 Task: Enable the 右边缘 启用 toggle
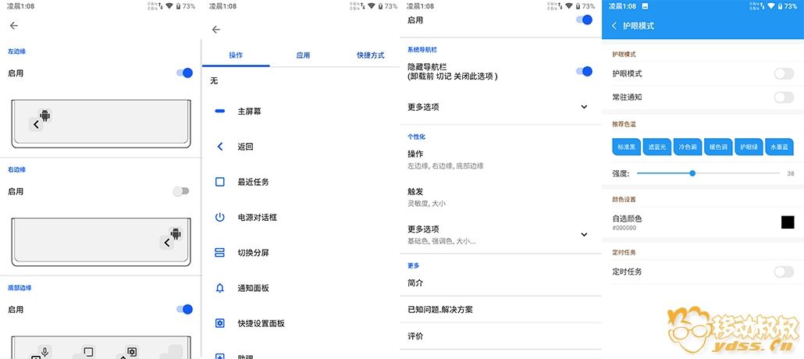(181, 191)
